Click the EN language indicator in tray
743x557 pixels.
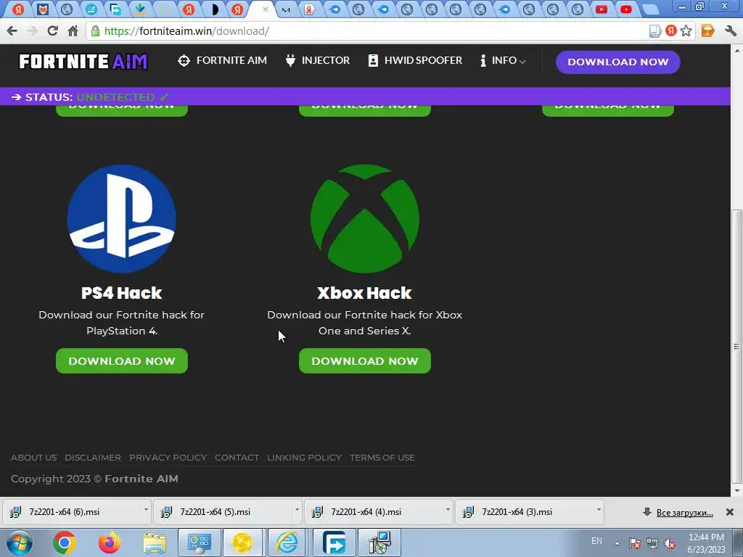(x=596, y=541)
